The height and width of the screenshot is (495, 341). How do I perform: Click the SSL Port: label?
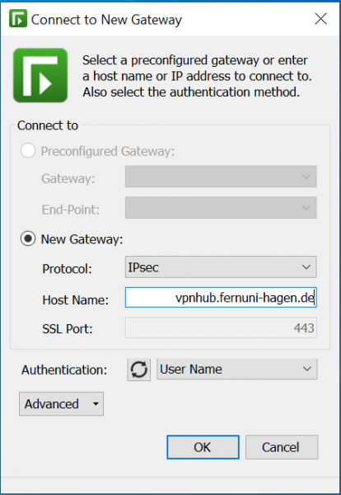tap(68, 329)
